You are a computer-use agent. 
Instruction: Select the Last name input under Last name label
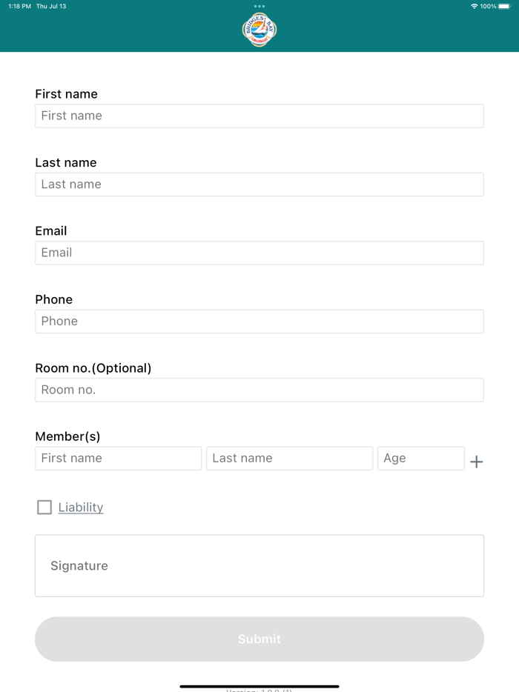pyautogui.click(x=259, y=184)
